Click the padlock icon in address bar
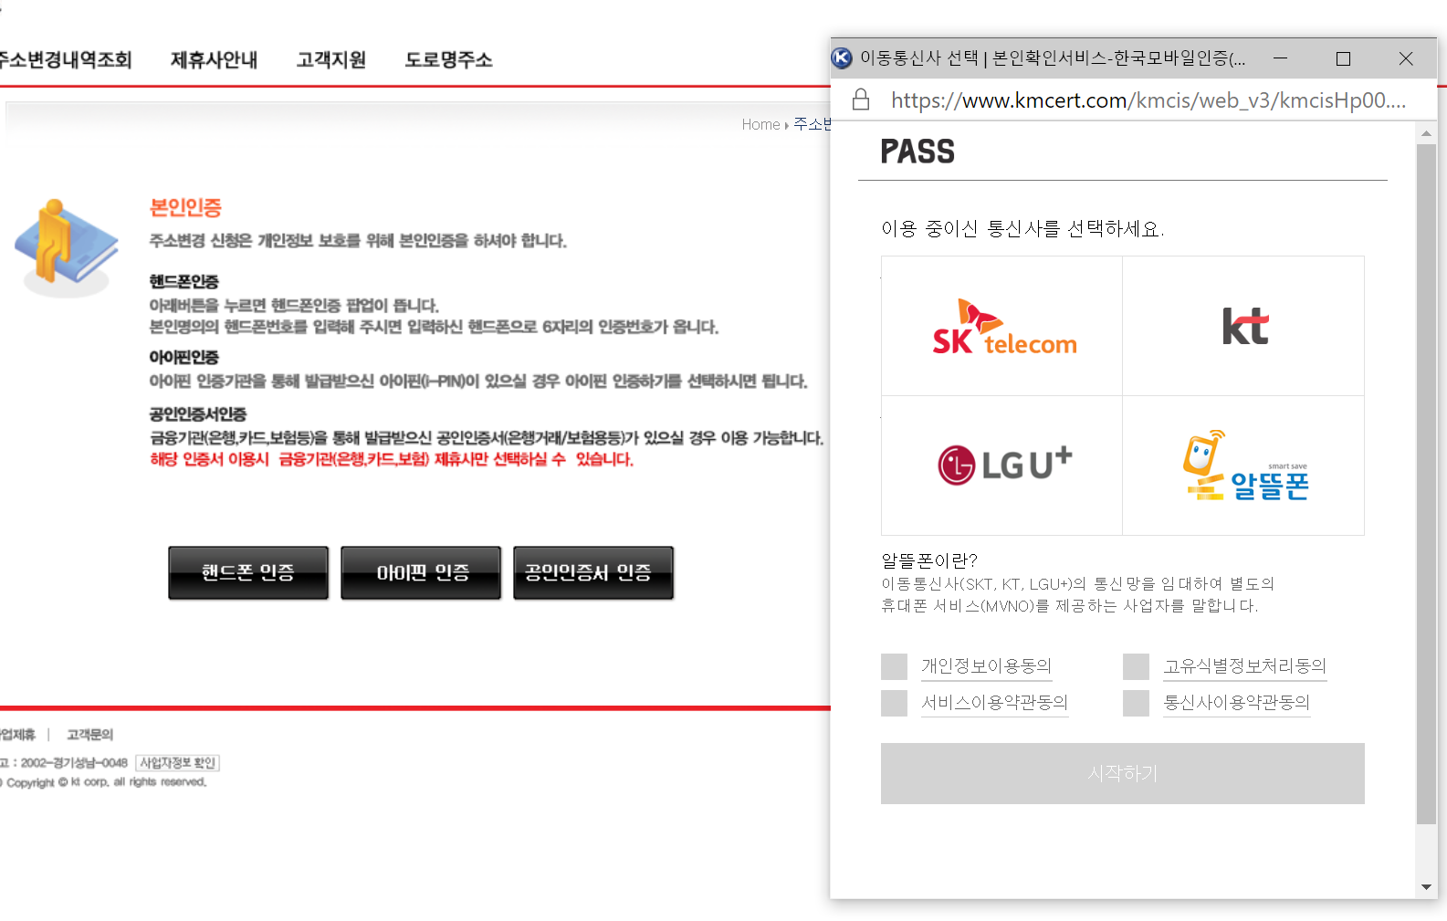The height and width of the screenshot is (921, 1447). [860, 99]
